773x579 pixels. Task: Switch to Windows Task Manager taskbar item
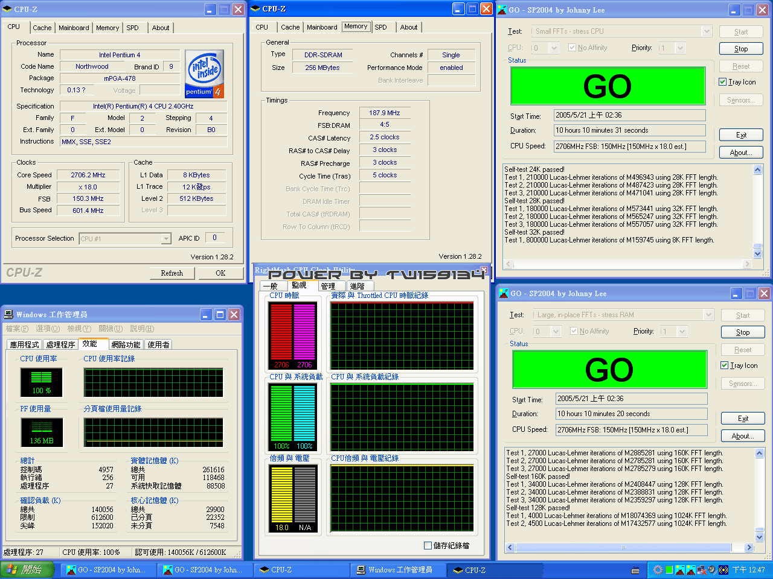tap(399, 570)
